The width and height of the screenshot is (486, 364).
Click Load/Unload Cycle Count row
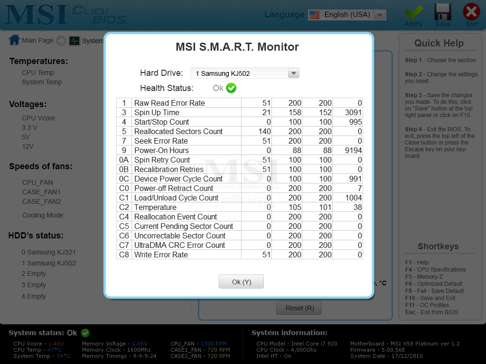[240, 198]
